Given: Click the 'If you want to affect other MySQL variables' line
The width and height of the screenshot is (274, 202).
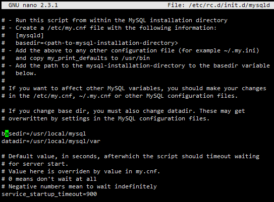Looking at the screenshot, I should [x=134, y=88].
